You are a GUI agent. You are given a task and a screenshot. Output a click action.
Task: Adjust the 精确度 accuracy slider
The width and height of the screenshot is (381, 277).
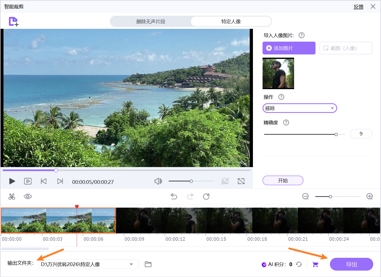336,134
